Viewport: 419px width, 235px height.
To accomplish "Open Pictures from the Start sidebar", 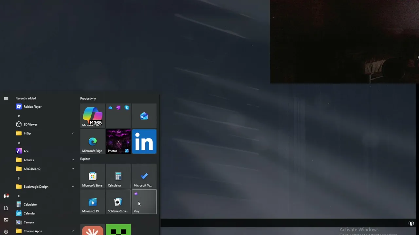I will (6, 220).
